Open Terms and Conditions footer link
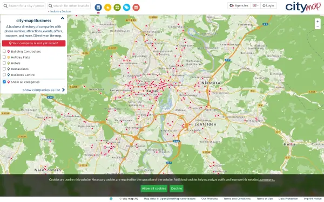This screenshot has height=202, width=324. [x=237, y=199]
